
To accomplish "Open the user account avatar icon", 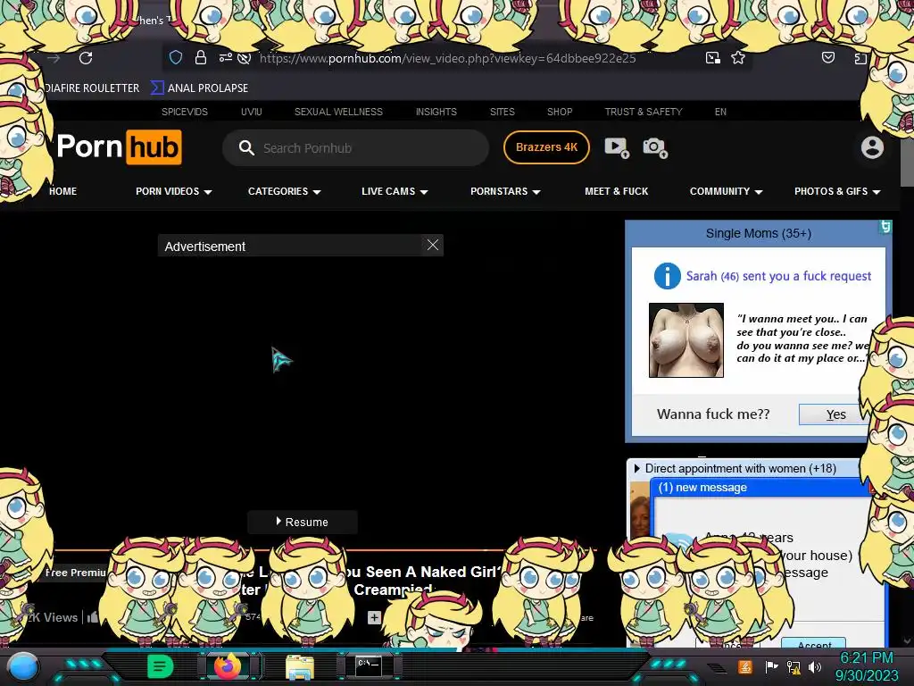I will click(x=872, y=147).
